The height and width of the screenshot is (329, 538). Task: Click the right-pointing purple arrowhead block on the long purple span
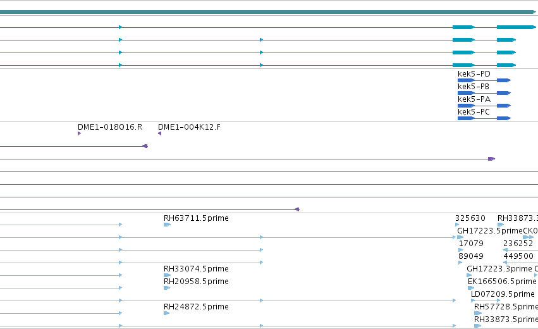491,159
